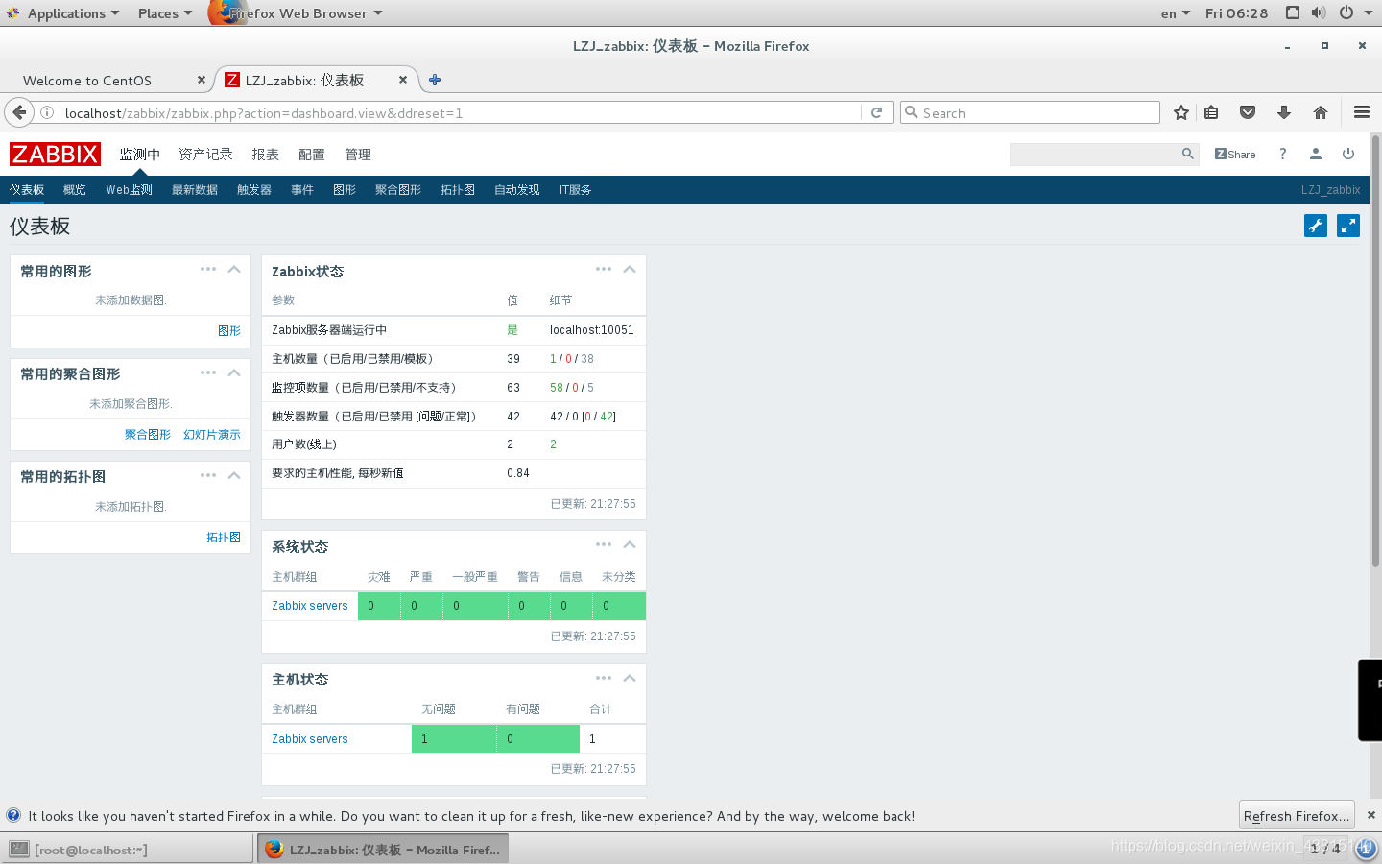
Task: Switch to the IT服务 submenu tab
Action: [575, 190]
